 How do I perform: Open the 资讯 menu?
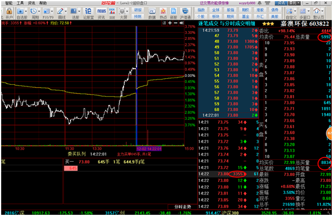(32, 3)
